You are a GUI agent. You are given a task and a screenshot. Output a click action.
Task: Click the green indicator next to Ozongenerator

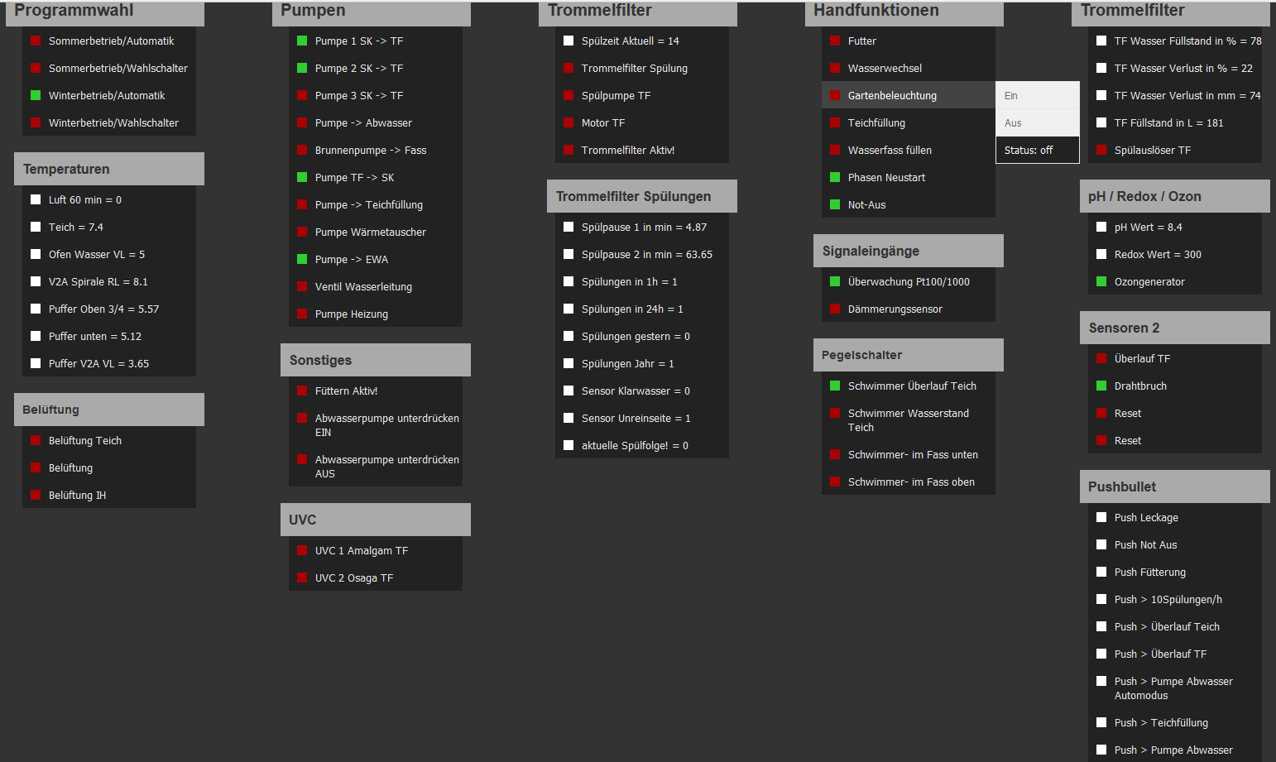[x=1101, y=282]
